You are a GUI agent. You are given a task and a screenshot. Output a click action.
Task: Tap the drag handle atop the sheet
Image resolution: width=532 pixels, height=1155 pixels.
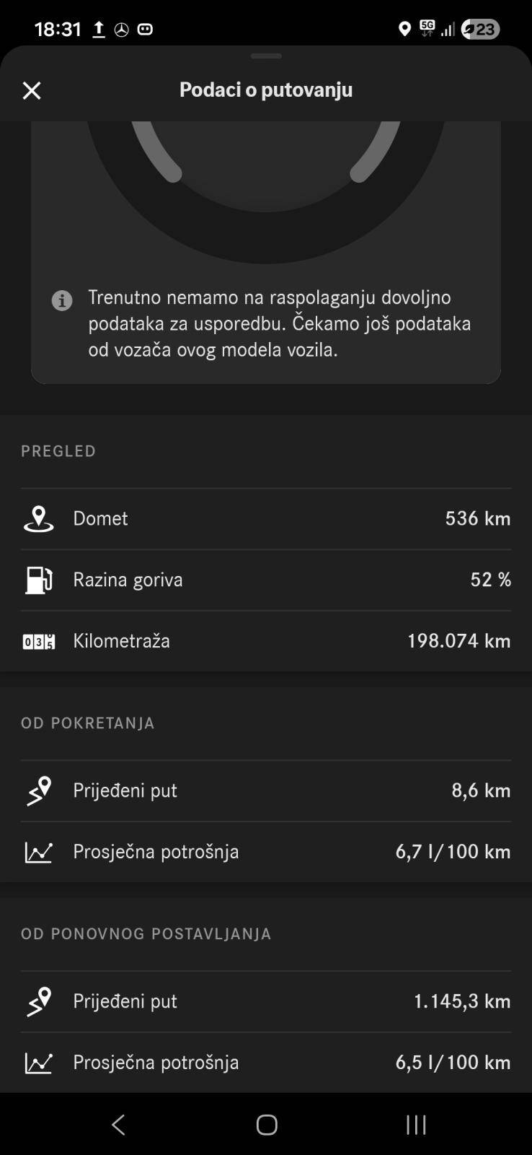tap(266, 56)
